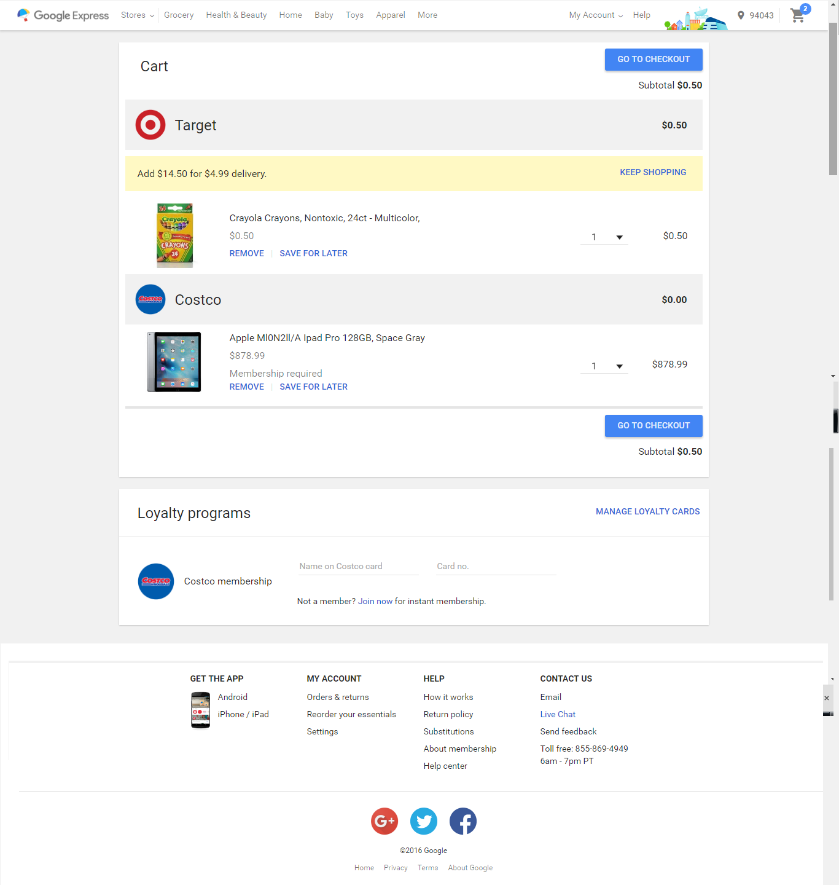Open Substitutions link
The height and width of the screenshot is (885, 839).
click(449, 731)
